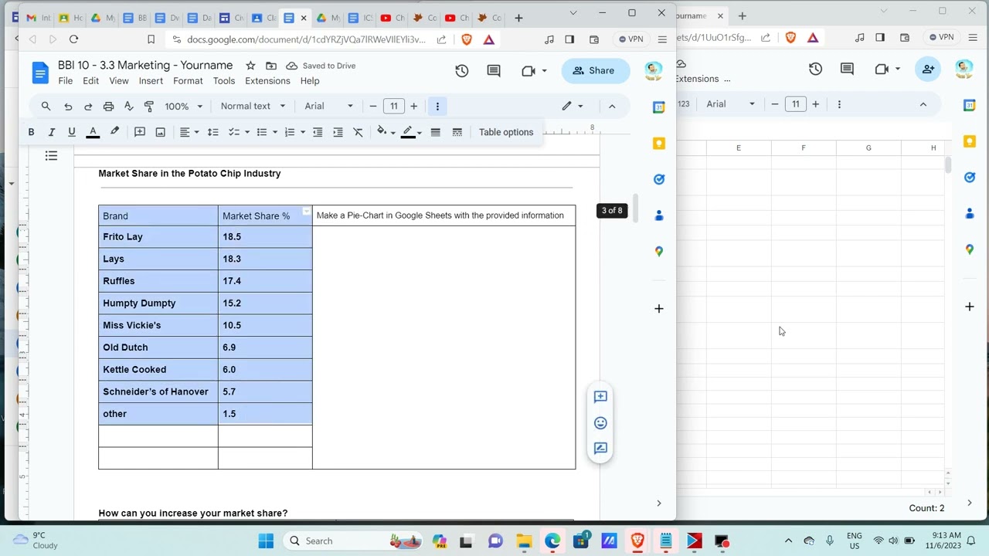This screenshot has width=989, height=556.
Task: Redo the last action in Docs
Action: pos(88,106)
